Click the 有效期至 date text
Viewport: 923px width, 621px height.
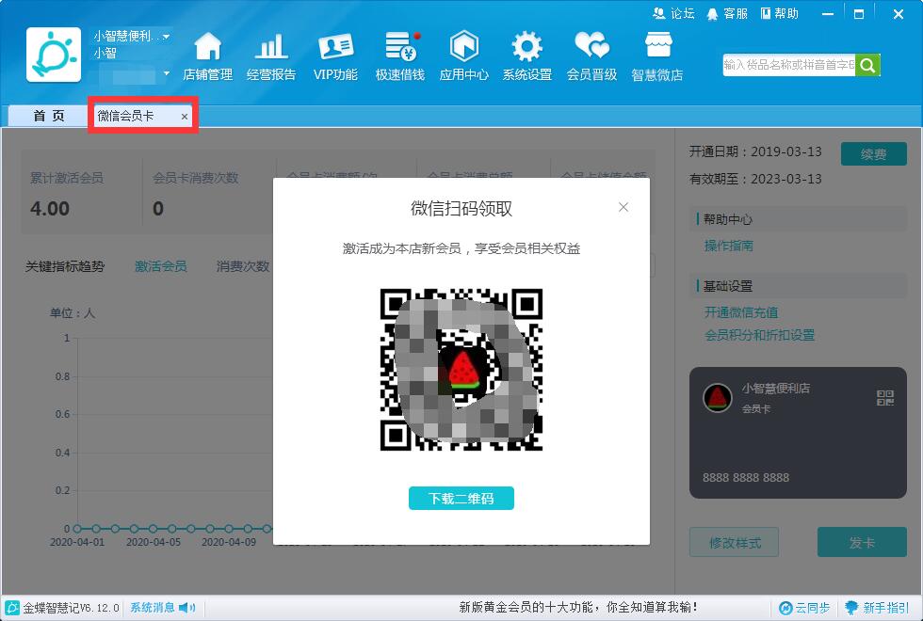point(755,179)
